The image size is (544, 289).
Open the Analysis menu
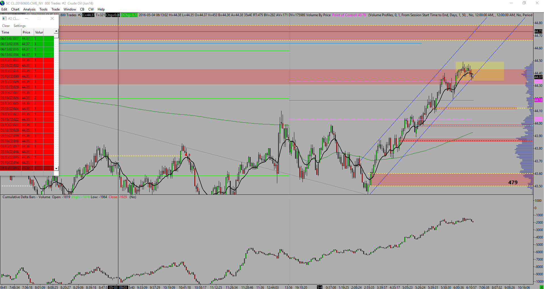pos(29,9)
